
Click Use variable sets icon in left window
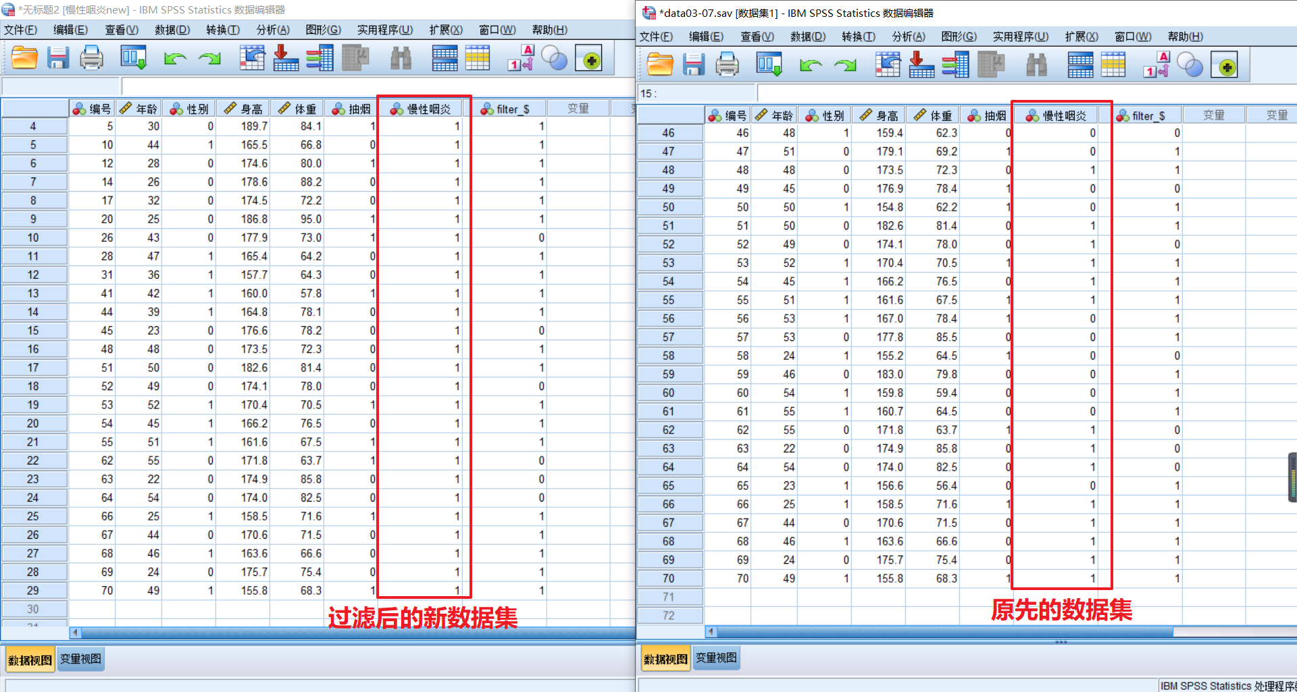point(555,59)
